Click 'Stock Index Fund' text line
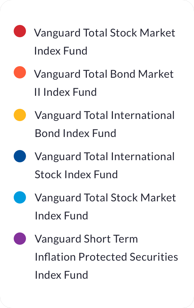The image size is (194, 308). click(76, 175)
